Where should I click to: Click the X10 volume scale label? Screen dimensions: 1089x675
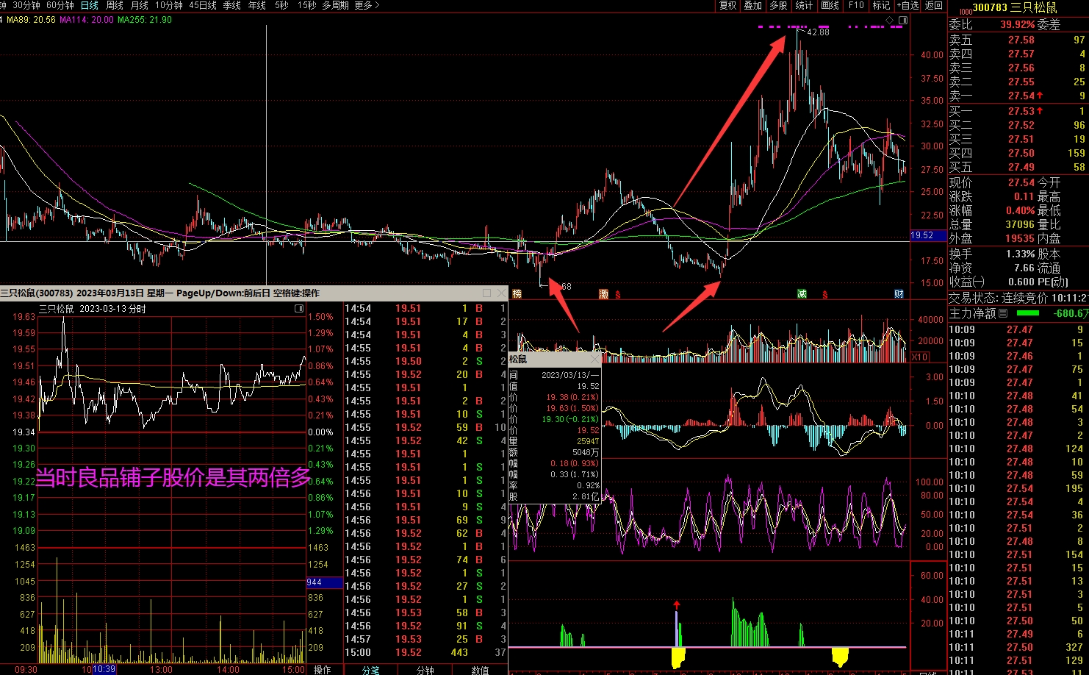(x=919, y=357)
